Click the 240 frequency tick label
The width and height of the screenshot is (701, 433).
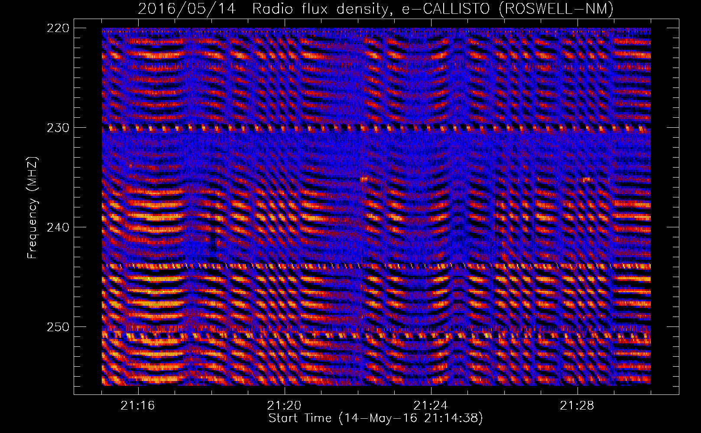pos(58,227)
